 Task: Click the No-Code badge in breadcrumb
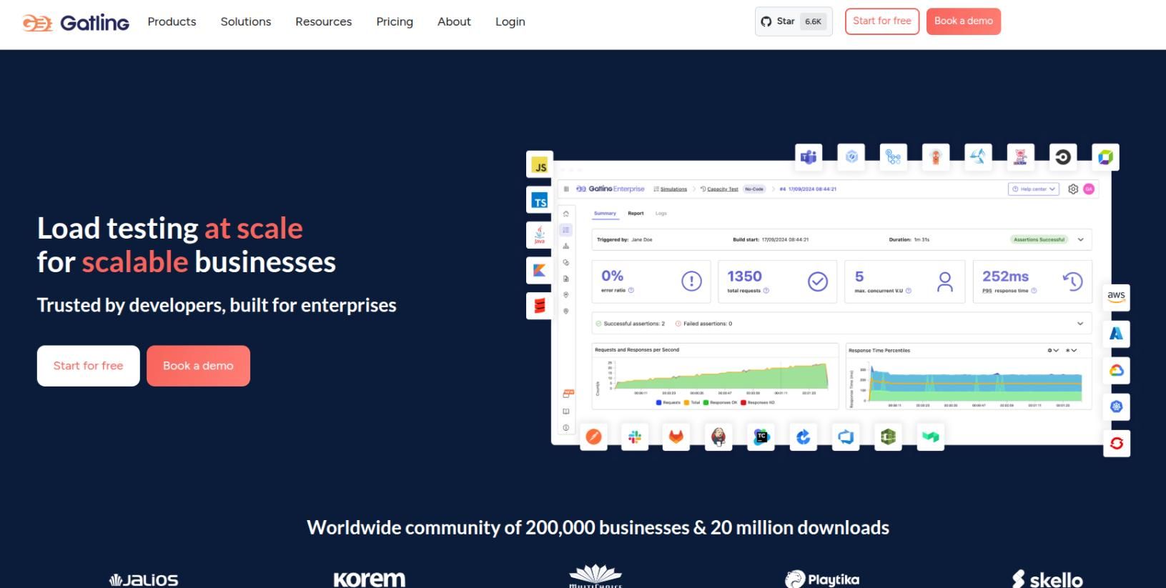point(754,189)
